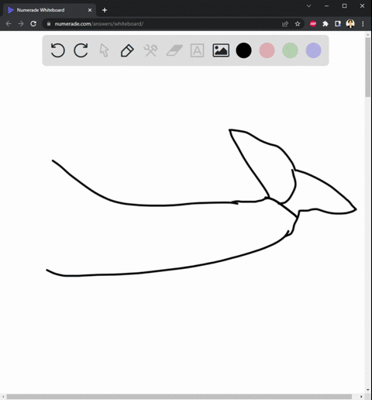Image resolution: width=372 pixels, height=400 pixels.
Task: Select the pen drawing tool
Action: 127,50
